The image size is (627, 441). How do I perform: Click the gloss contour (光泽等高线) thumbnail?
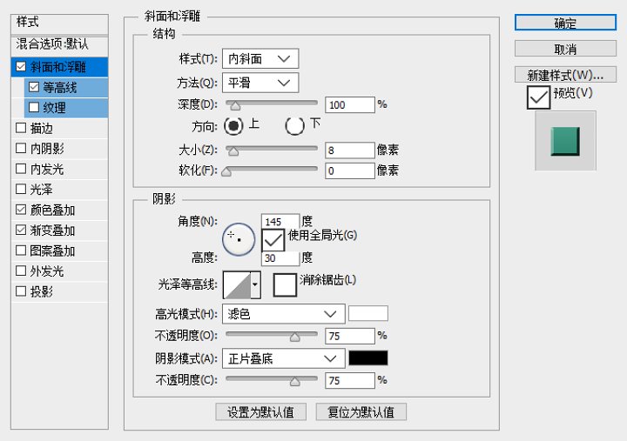tap(236, 284)
